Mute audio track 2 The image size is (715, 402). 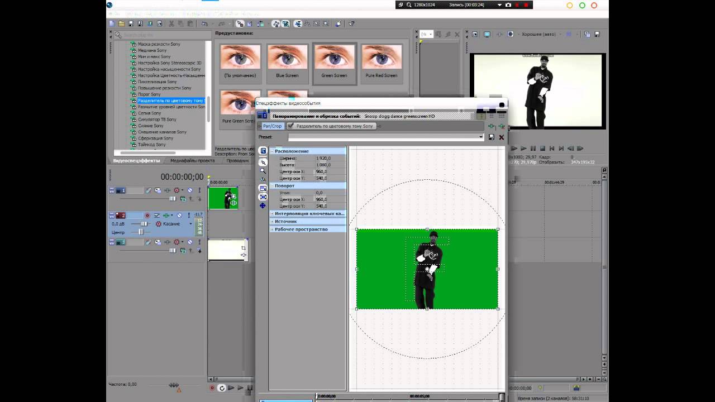click(x=179, y=216)
